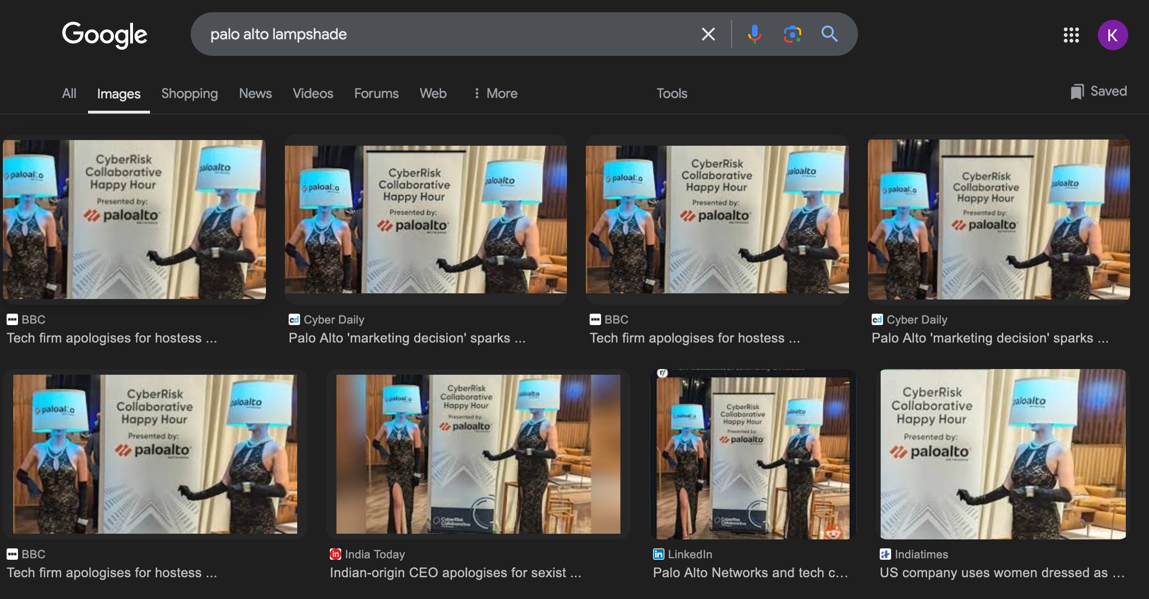Click the LinkedIn source label
This screenshot has height=599, width=1149.
690,554
